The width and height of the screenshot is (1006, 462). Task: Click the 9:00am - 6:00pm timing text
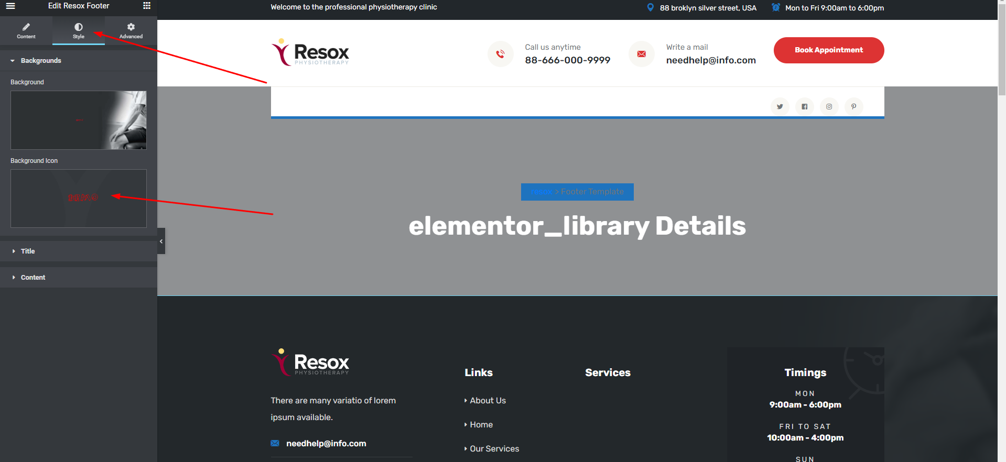coord(805,404)
